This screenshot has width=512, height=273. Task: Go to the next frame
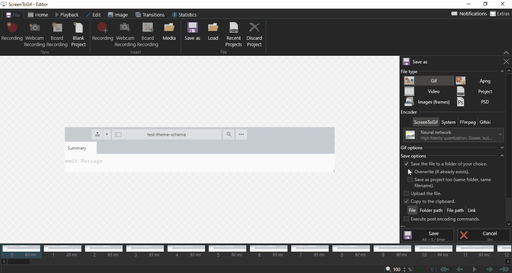(x=490, y=269)
